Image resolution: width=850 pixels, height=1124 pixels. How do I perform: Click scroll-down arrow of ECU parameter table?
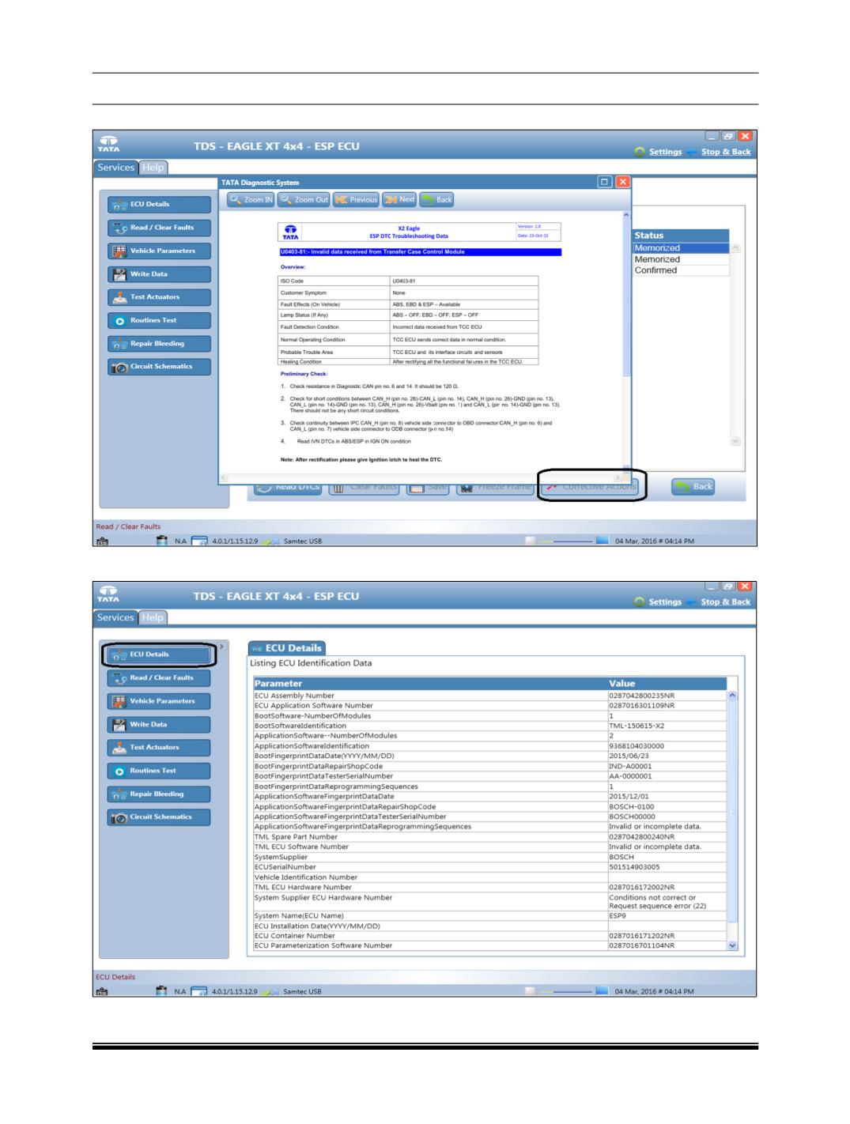point(732,945)
